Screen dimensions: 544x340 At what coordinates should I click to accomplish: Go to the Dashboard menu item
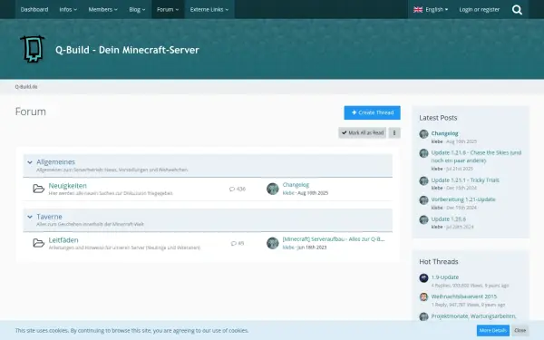pos(34,9)
